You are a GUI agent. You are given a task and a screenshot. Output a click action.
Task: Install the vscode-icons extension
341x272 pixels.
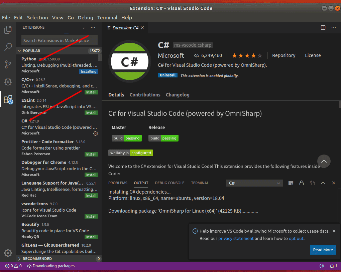[91, 216]
